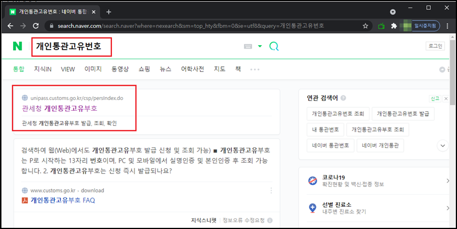Open the 관세청 개인통관고유부호 link

coord(59,109)
